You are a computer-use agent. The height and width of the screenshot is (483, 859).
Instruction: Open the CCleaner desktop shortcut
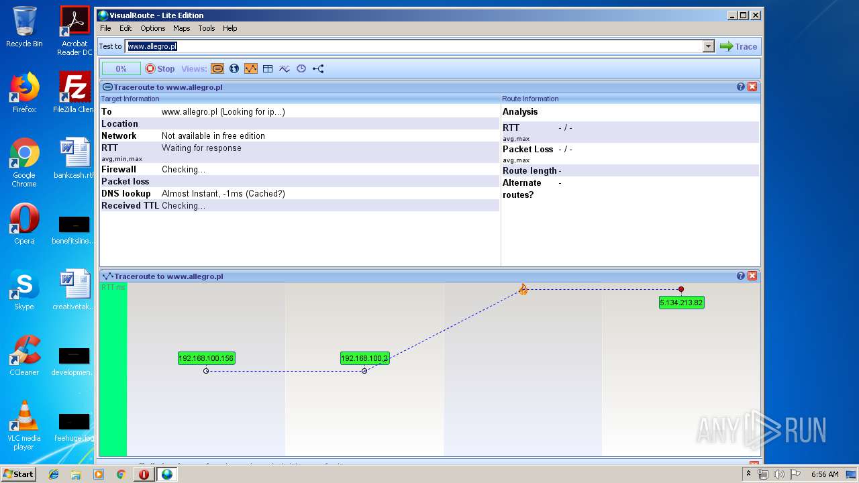[24, 356]
